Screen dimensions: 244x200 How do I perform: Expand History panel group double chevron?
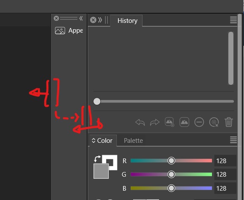[x=100, y=20]
